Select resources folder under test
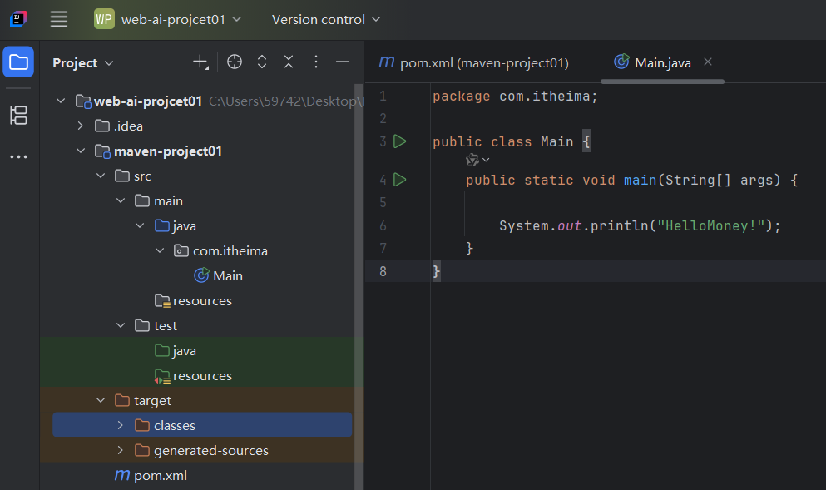826x490 pixels. point(202,376)
